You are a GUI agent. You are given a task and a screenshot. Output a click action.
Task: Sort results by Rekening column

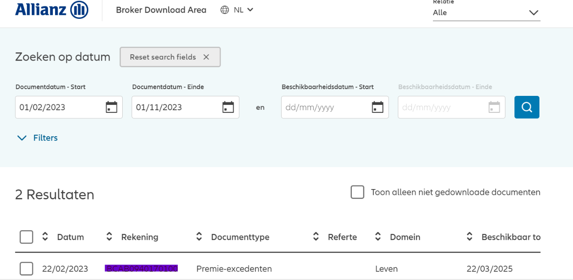(x=109, y=237)
